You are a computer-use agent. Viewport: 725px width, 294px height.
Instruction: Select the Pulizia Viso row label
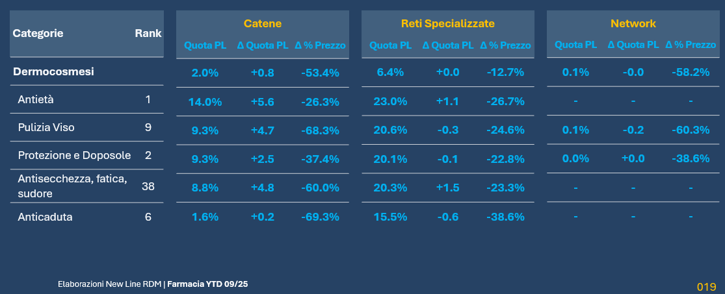click(x=46, y=127)
